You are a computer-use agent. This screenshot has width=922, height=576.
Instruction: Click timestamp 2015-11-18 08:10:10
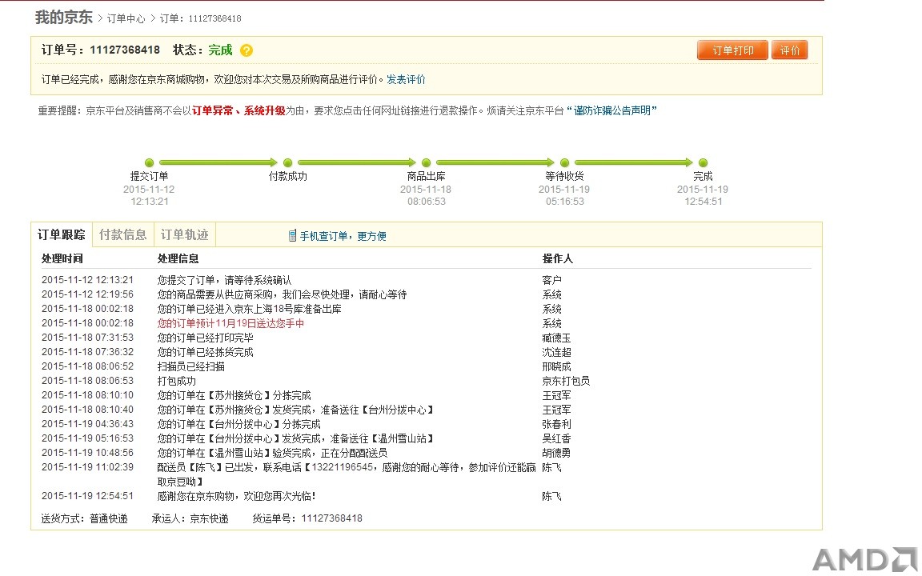(87, 395)
